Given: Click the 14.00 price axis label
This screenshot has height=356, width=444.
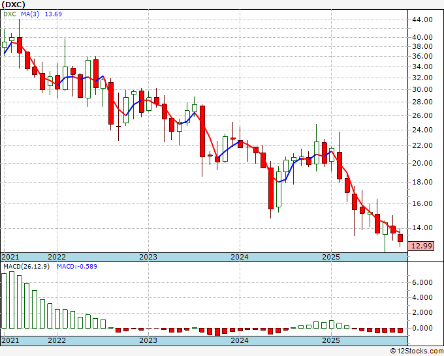Looking at the screenshot, I should [422, 228].
